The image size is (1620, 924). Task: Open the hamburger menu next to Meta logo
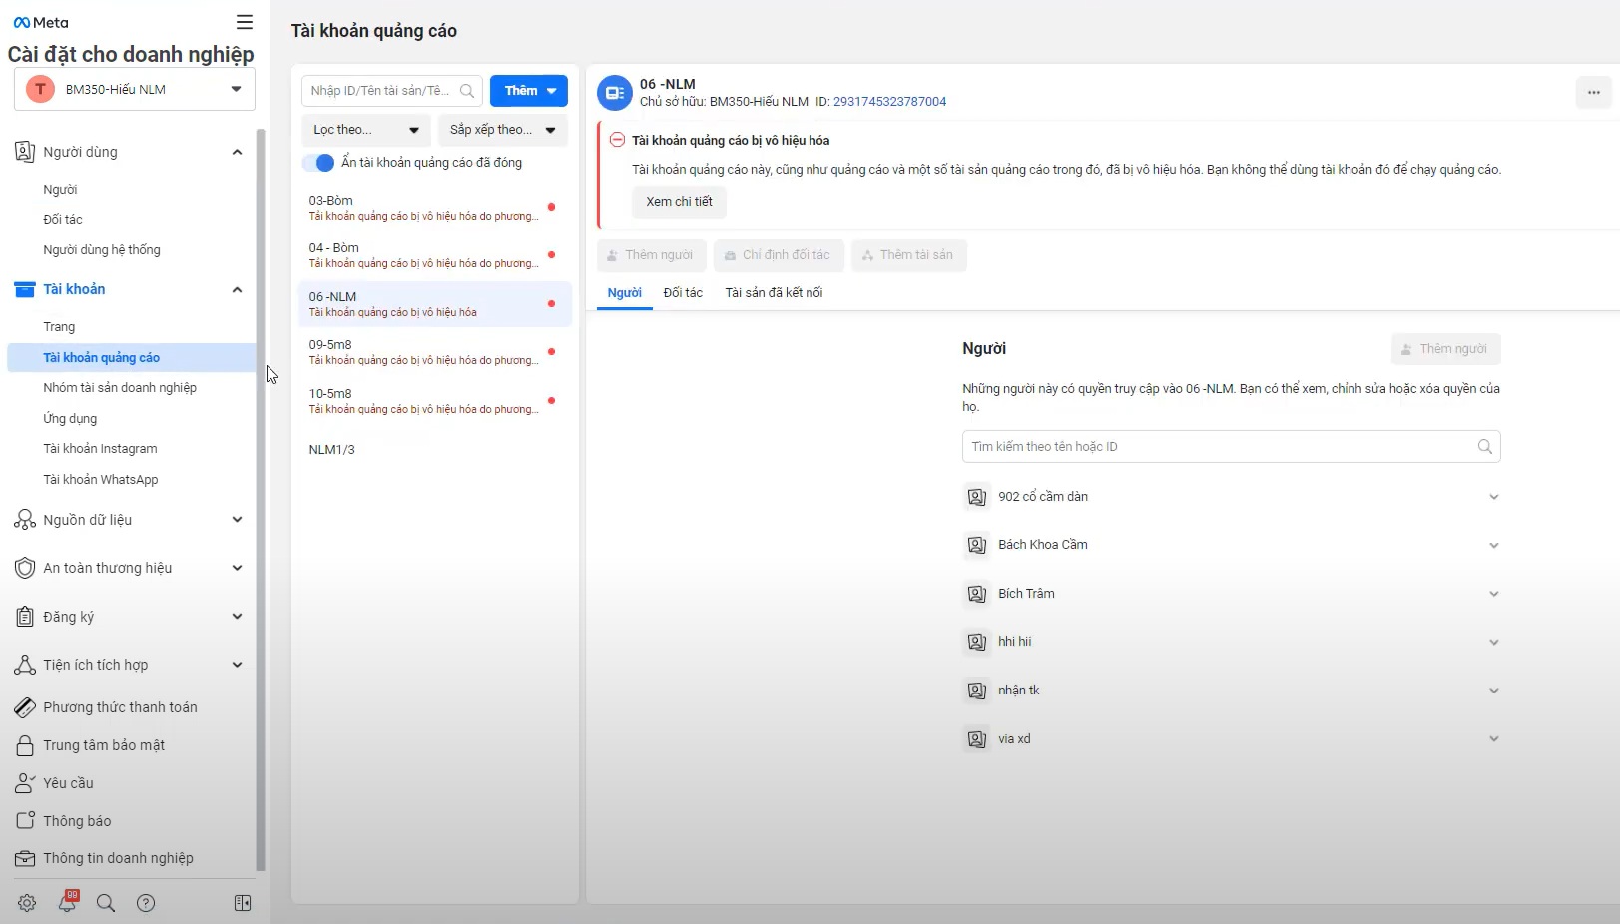tap(245, 22)
